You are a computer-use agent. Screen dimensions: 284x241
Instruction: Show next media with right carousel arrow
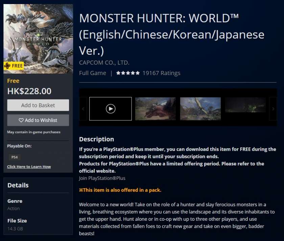(273, 109)
